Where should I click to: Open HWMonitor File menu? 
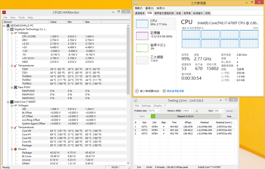[5, 18]
